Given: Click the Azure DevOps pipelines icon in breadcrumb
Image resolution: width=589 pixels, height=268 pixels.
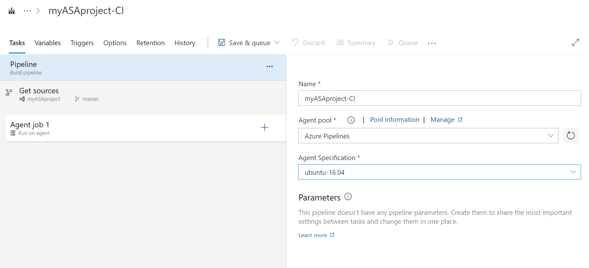Looking at the screenshot, I should coord(12,11).
